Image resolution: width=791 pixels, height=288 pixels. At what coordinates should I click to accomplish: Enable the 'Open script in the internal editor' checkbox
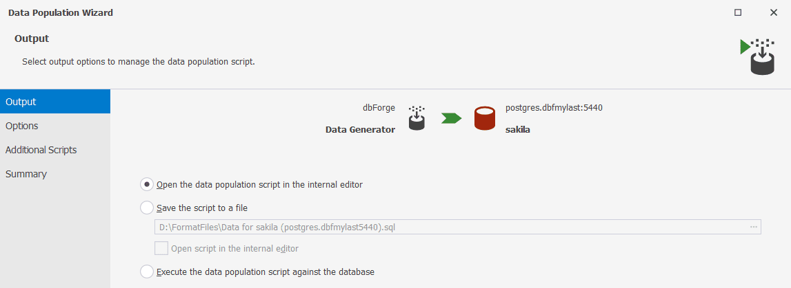[x=161, y=248]
